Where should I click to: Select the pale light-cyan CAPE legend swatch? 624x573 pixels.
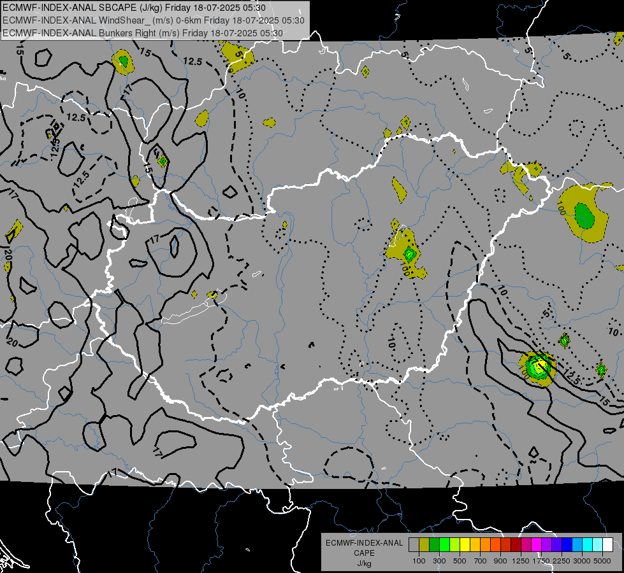(598, 544)
